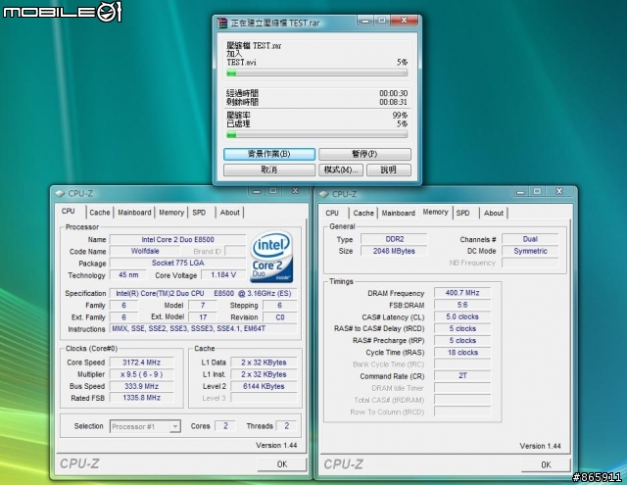Click the Bus Speed value 333.9 MHz
Viewport: 627px width, 485px height.
(141, 386)
